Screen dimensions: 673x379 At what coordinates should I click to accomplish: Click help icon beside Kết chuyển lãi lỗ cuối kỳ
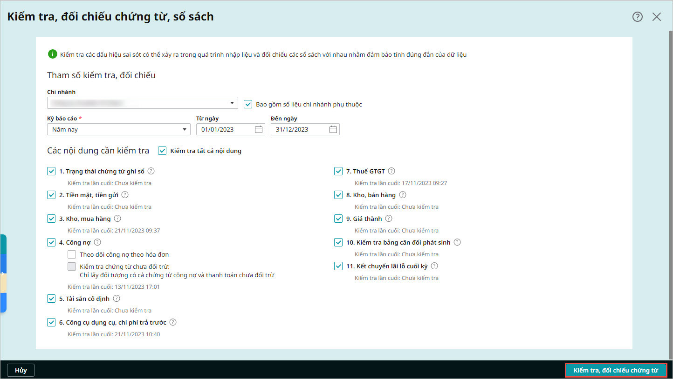pyautogui.click(x=434, y=266)
